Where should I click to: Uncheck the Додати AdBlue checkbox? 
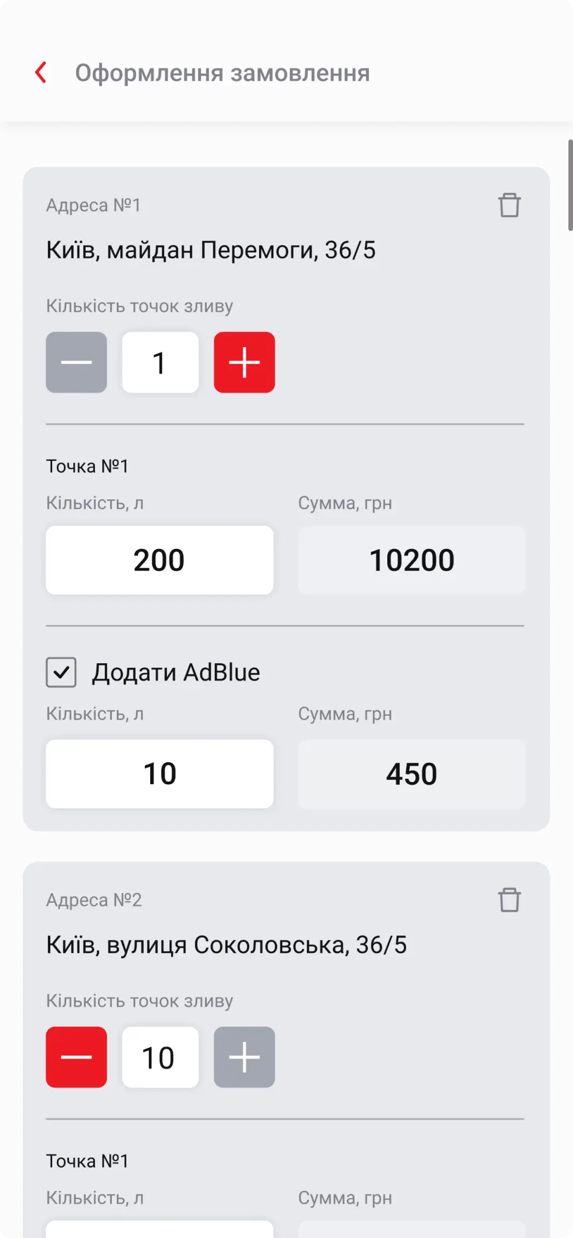61,672
